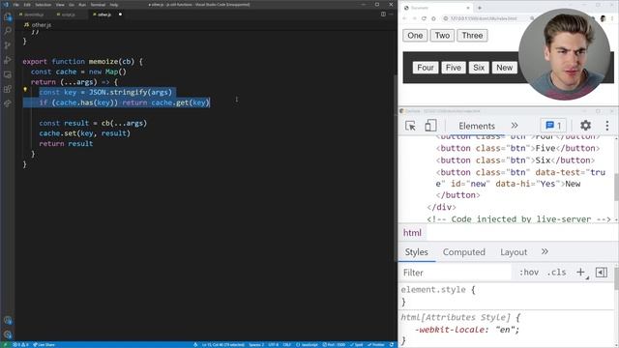
Task: Switch to the Layout tab
Action: coord(514,252)
